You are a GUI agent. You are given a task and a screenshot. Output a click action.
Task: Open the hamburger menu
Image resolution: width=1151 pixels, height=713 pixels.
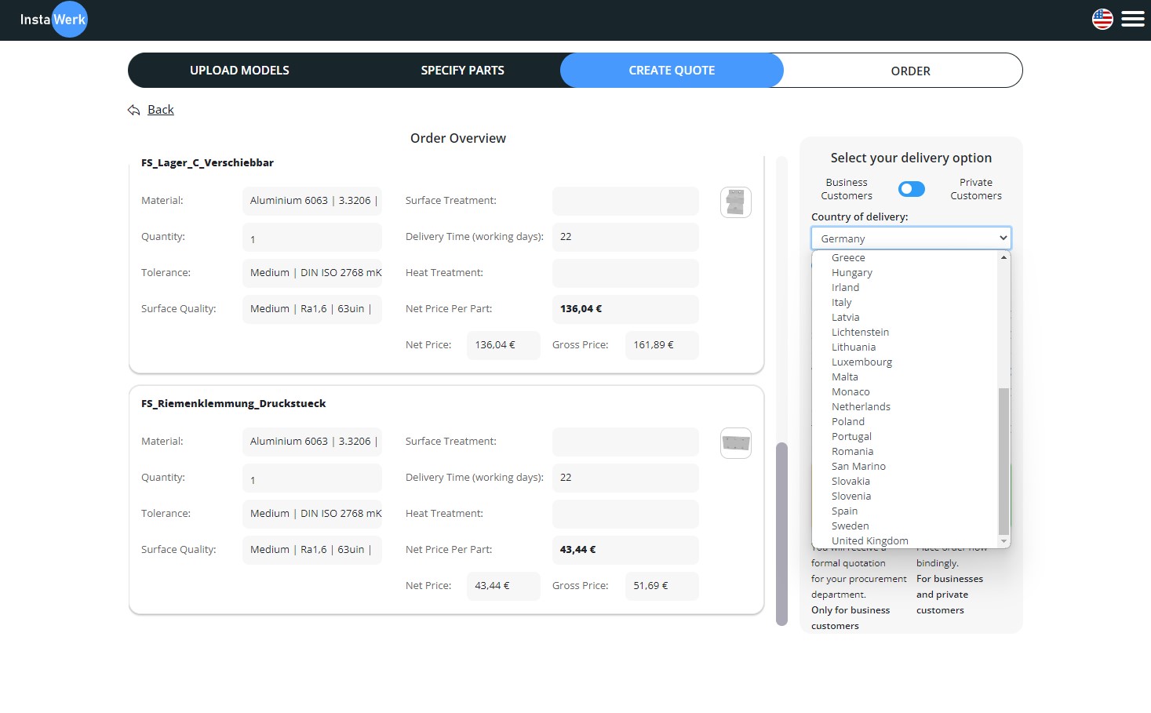1132,19
